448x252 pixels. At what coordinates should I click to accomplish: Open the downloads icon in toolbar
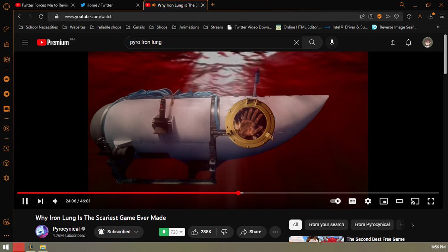click(431, 16)
